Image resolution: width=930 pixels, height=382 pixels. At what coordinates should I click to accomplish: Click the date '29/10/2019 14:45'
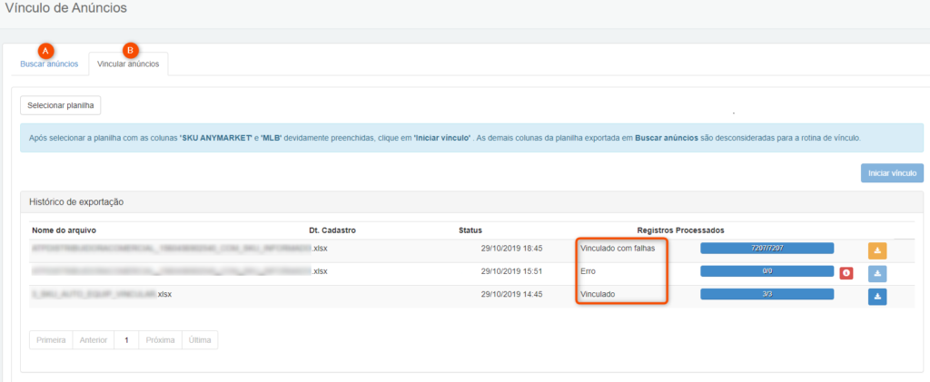pos(512,294)
